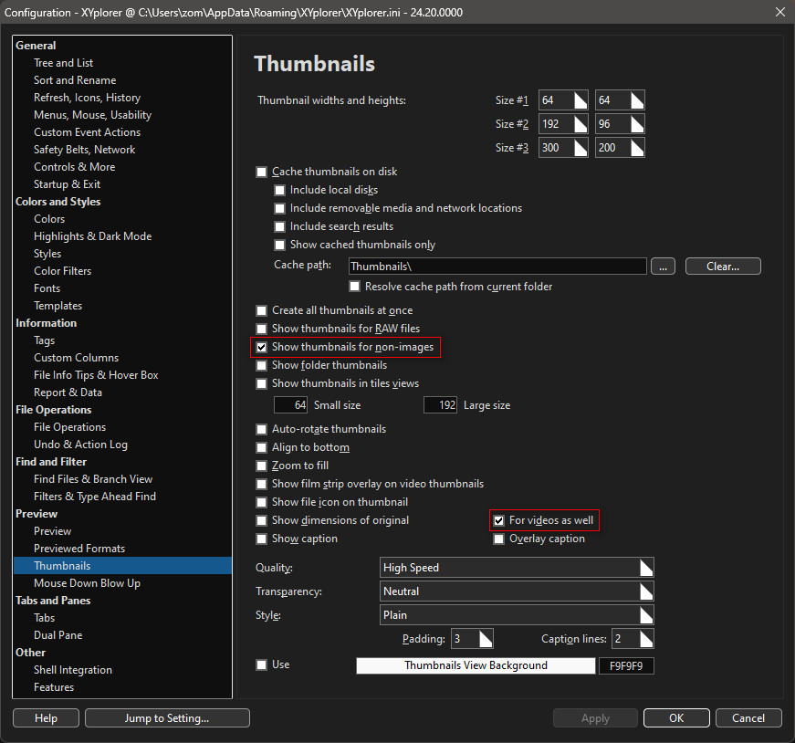Click the Cache path text field
795x743 pixels.
(497, 267)
